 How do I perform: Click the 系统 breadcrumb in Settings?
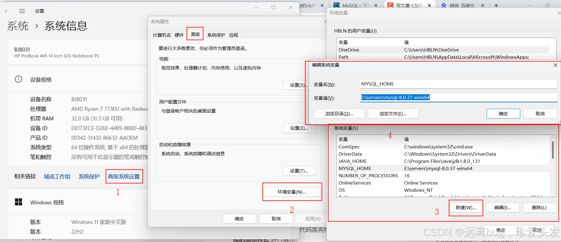[x=18, y=26]
